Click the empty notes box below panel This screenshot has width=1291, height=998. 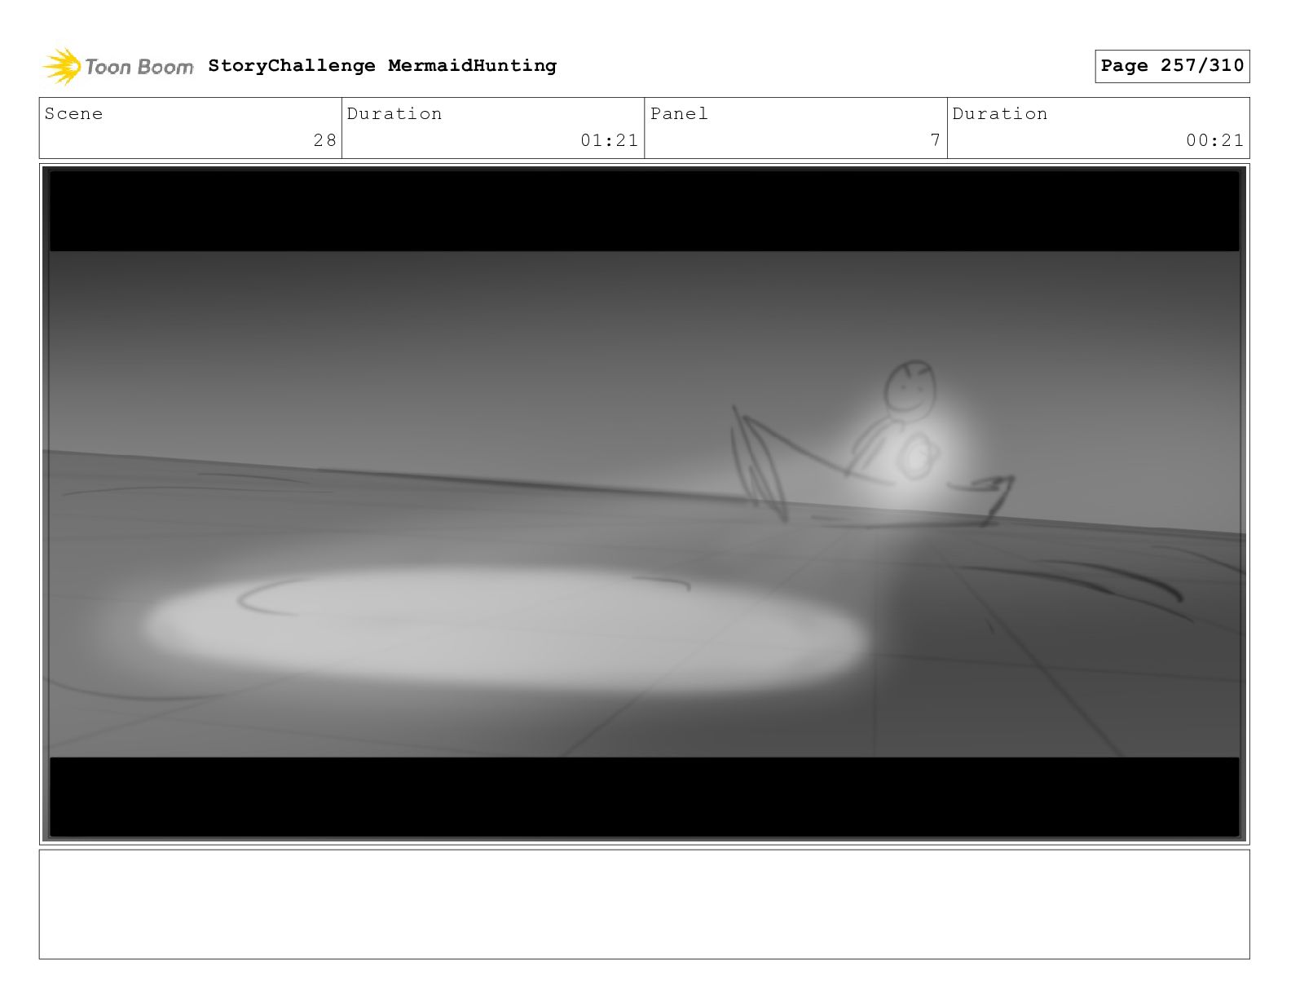coord(645,904)
